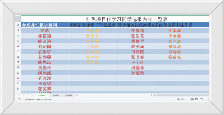Select row header 10

[18, 67]
